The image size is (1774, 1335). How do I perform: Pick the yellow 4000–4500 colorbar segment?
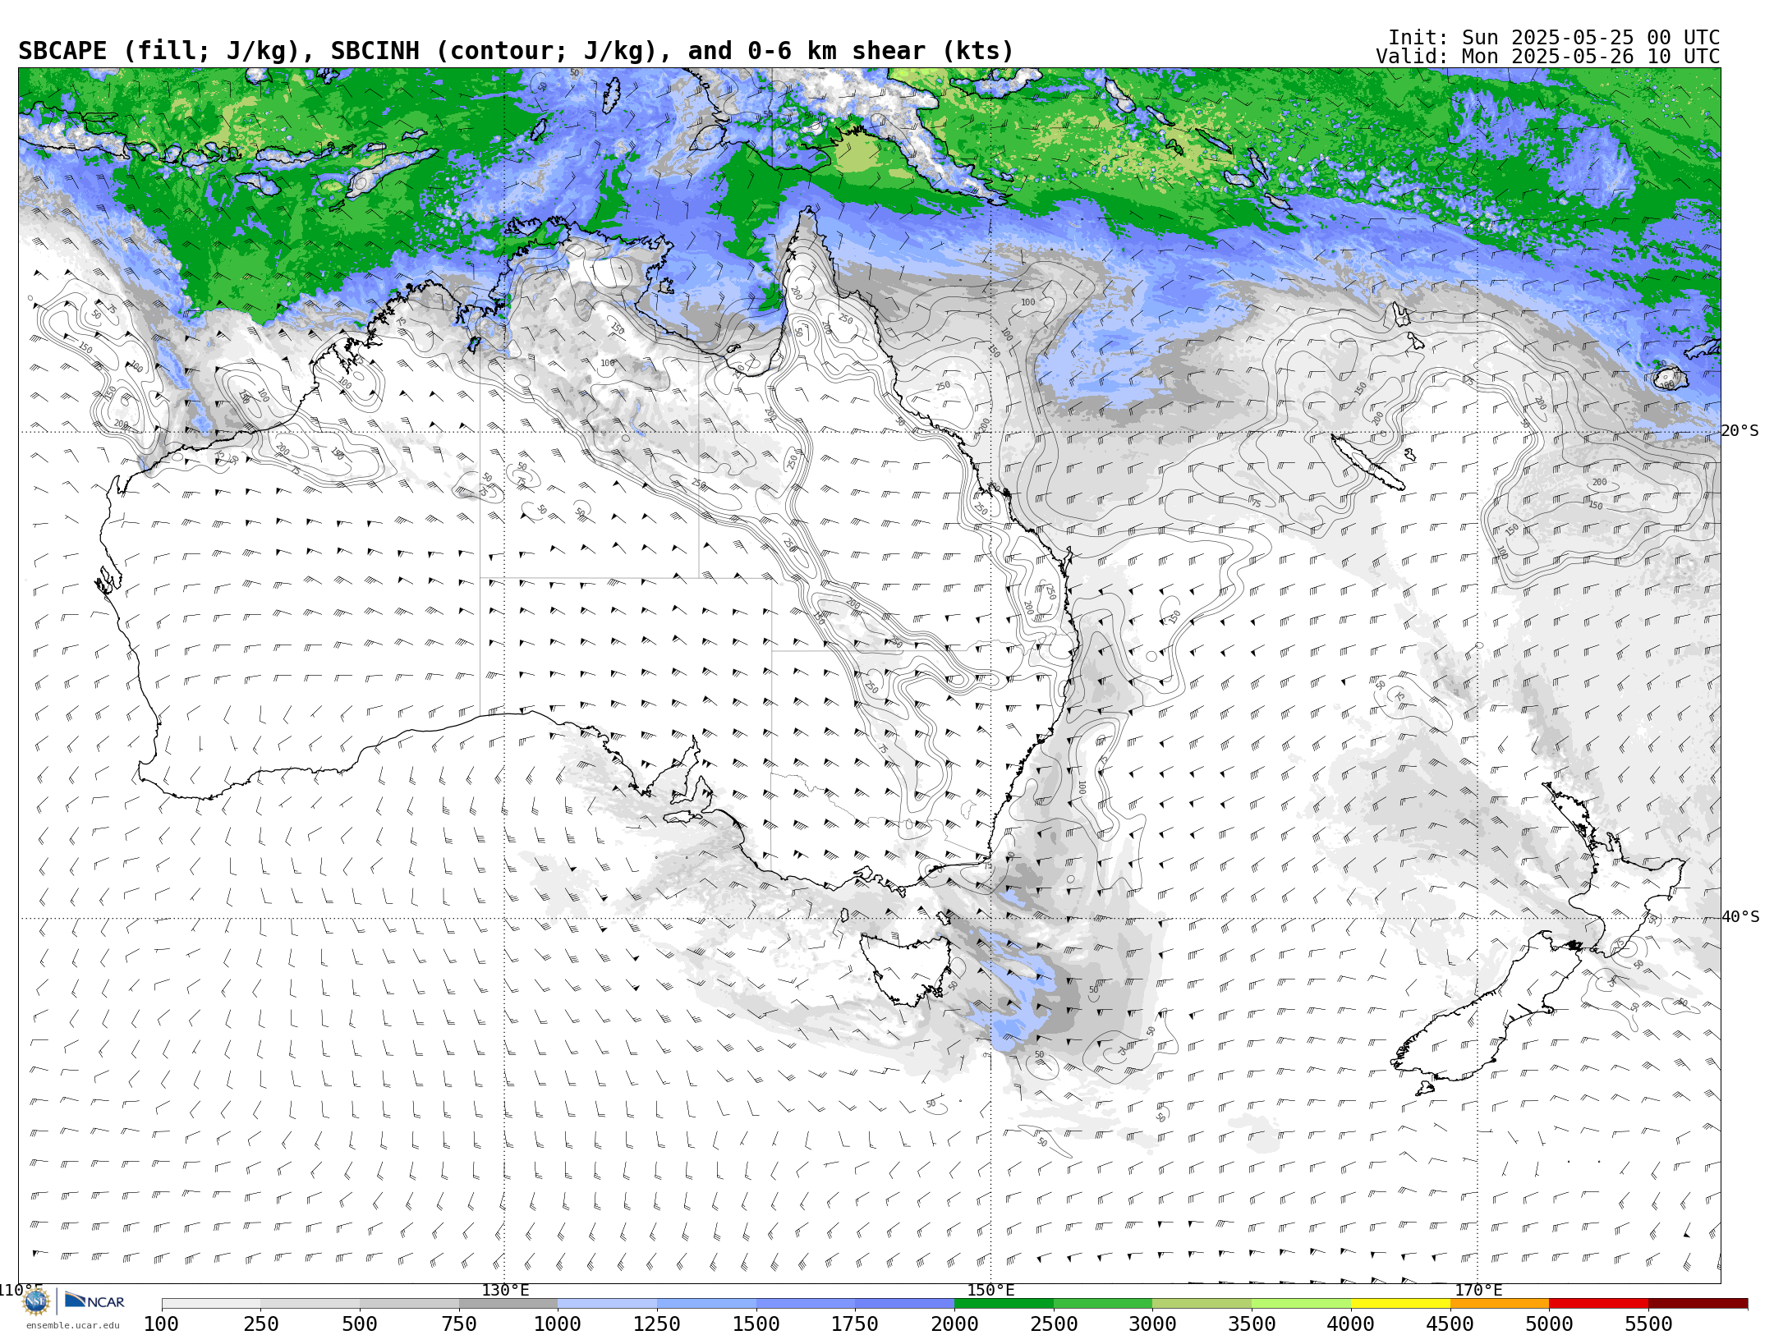tap(1400, 1304)
